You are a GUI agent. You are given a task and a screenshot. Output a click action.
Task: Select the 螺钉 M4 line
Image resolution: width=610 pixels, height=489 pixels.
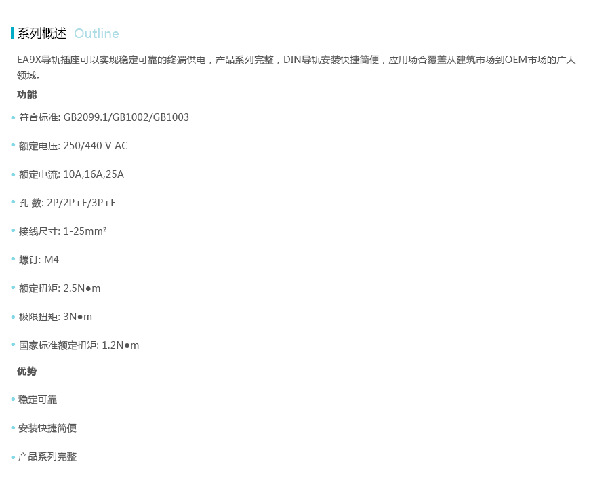(x=39, y=260)
